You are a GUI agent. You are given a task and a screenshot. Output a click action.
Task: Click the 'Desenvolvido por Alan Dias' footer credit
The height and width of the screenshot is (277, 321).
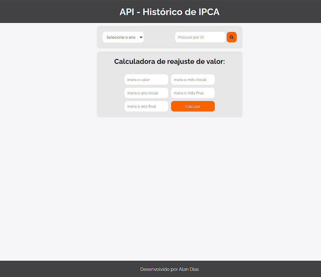coord(169,269)
